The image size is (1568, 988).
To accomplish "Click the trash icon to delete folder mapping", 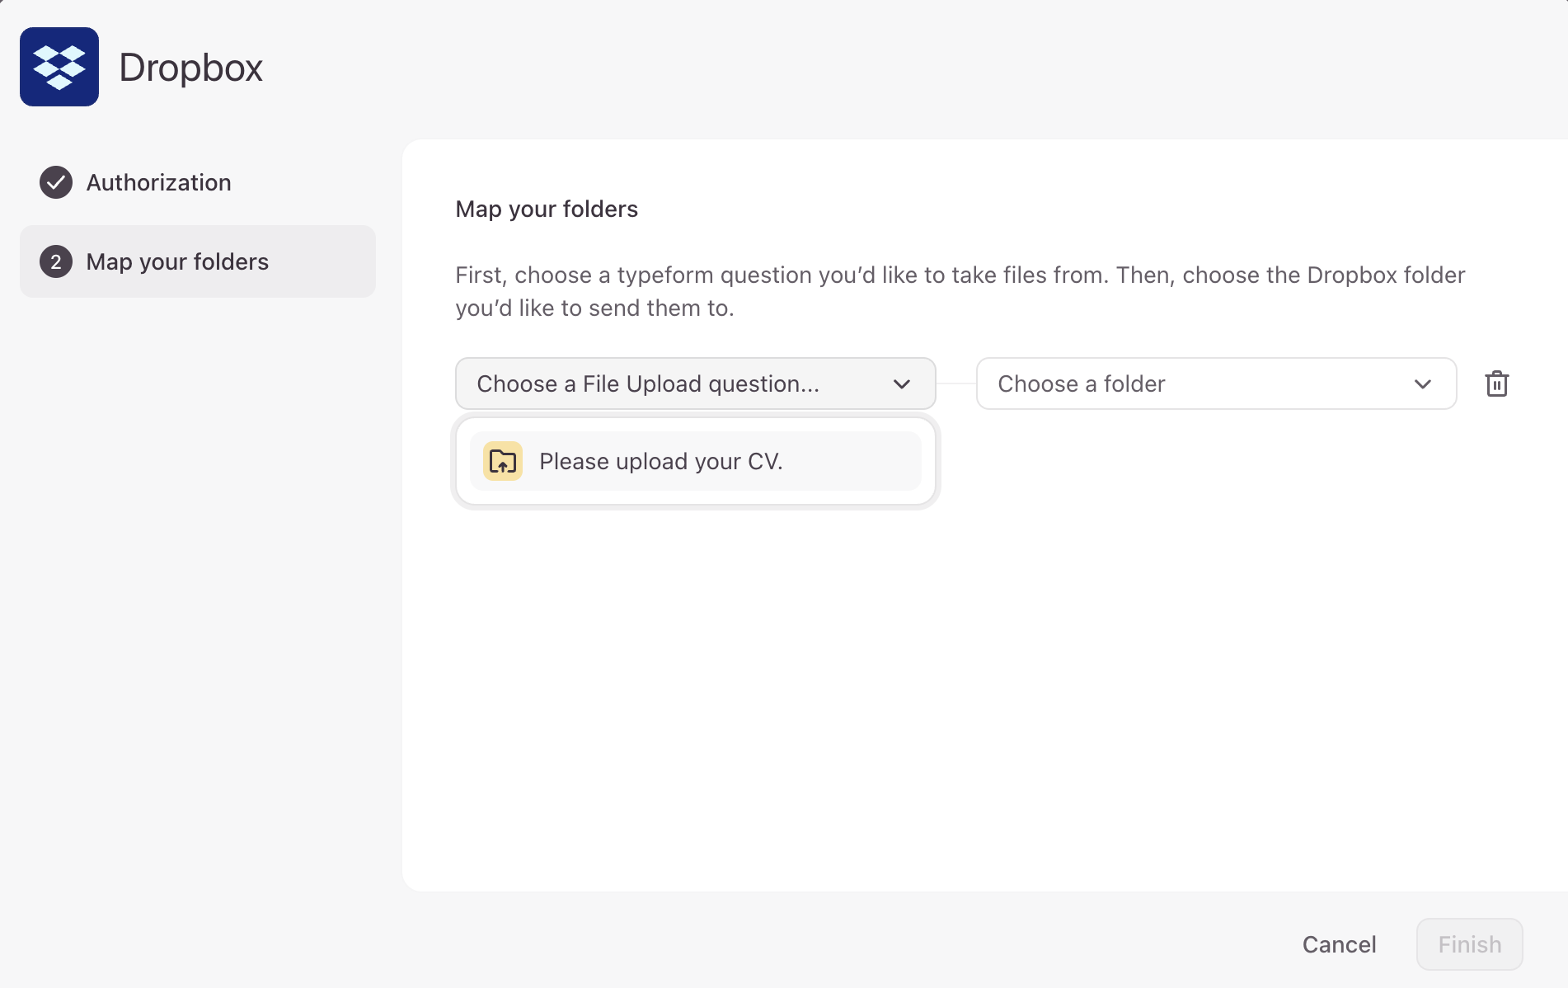I will pyautogui.click(x=1496, y=383).
